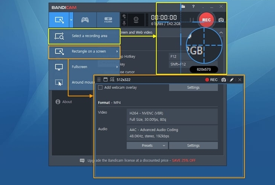Click the H264 - NVENC (VBR) video text
The image size is (275, 185).
[146, 113]
